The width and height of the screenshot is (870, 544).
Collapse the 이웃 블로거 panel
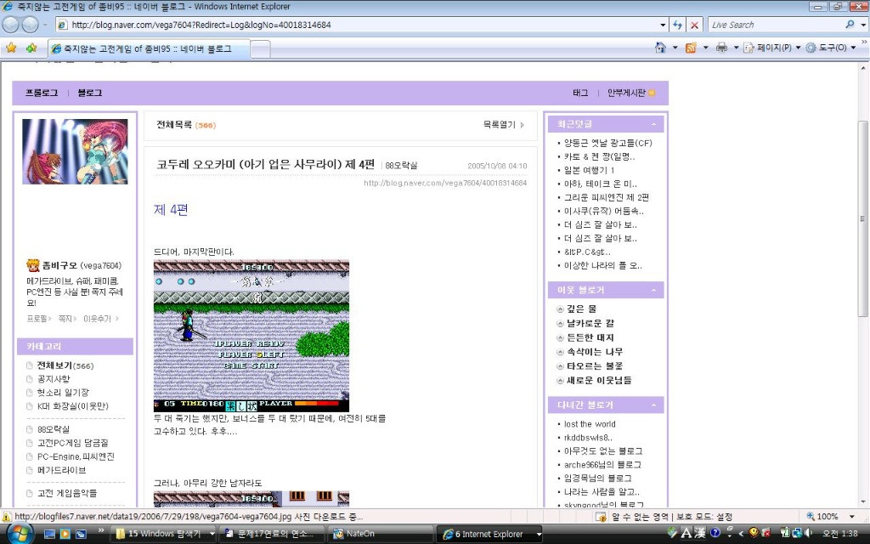tap(653, 291)
